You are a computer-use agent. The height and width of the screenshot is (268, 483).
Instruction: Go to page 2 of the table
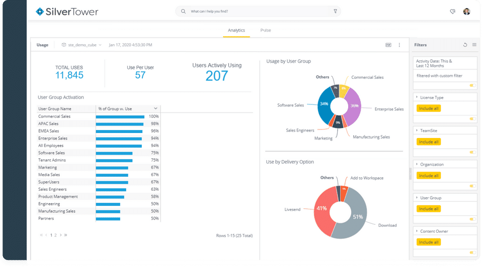55,235
